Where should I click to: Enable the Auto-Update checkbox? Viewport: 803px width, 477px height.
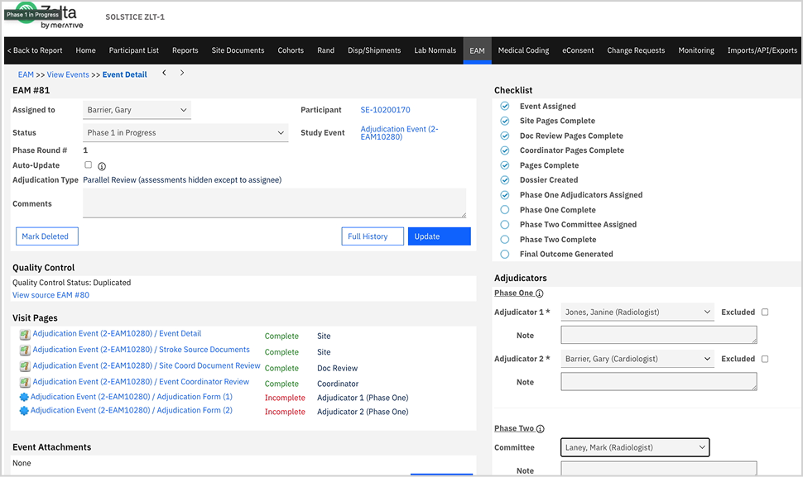87,165
